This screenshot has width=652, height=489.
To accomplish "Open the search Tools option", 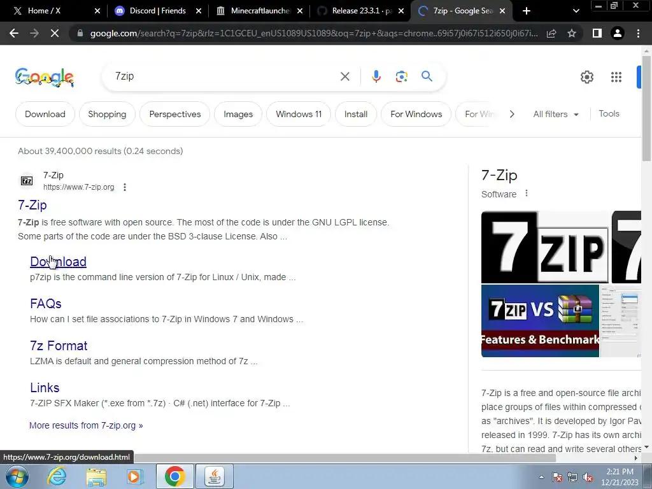I will [x=609, y=113].
